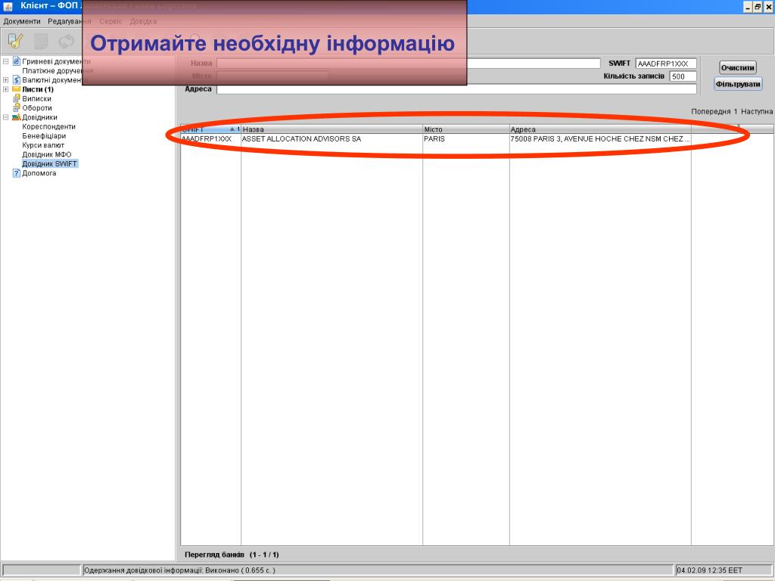This screenshot has width=775, height=581.
Task: Sort table by Адреса column header
Action: coord(600,129)
